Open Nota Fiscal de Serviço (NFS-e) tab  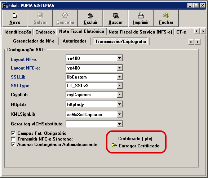coord(140,32)
